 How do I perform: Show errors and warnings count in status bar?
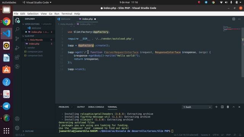[x=20, y=135]
